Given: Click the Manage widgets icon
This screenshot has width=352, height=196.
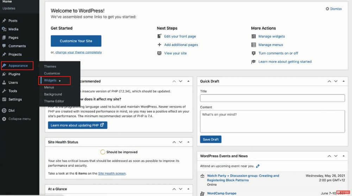Looking at the screenshot, I should coord(254,36).
